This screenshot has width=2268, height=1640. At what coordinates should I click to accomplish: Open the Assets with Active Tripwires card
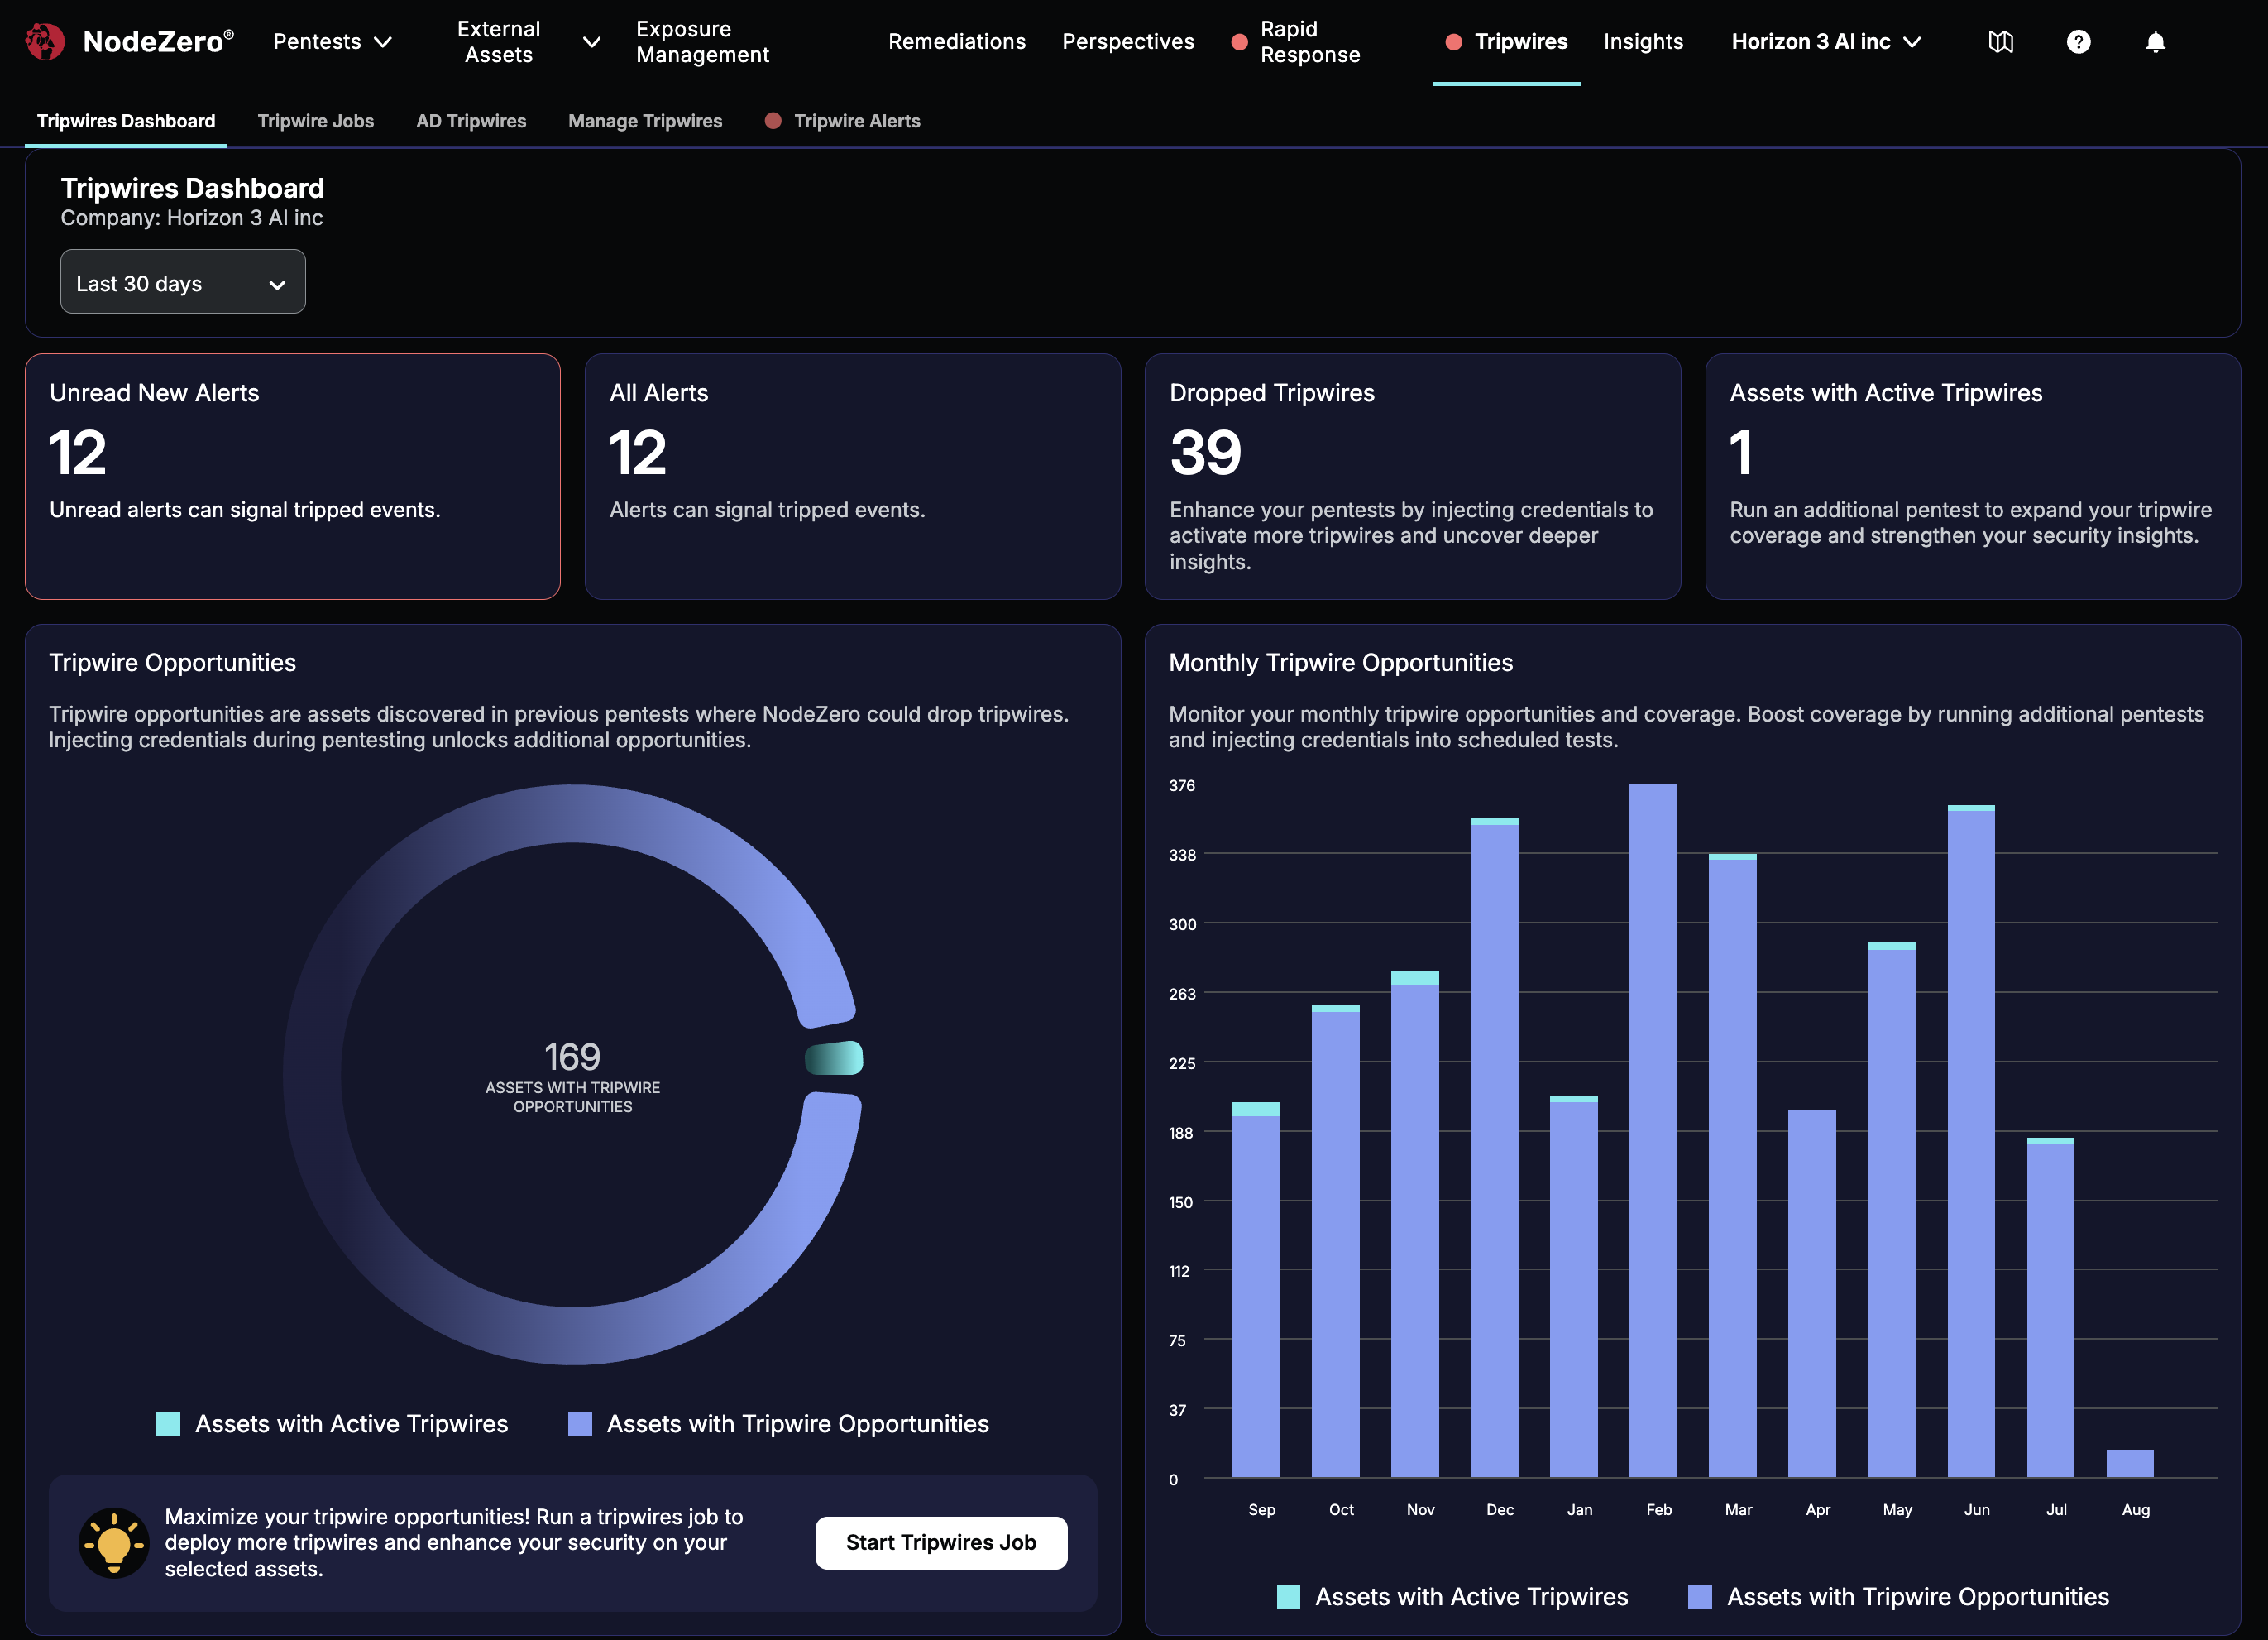[1973, 477]
